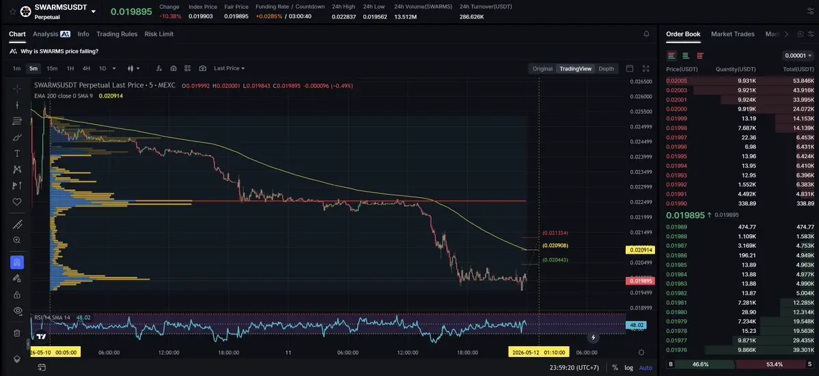The width and height of the screenshot is (819, 376).
Task: Toggle stay in drawing mode
Action: [16, 278]
